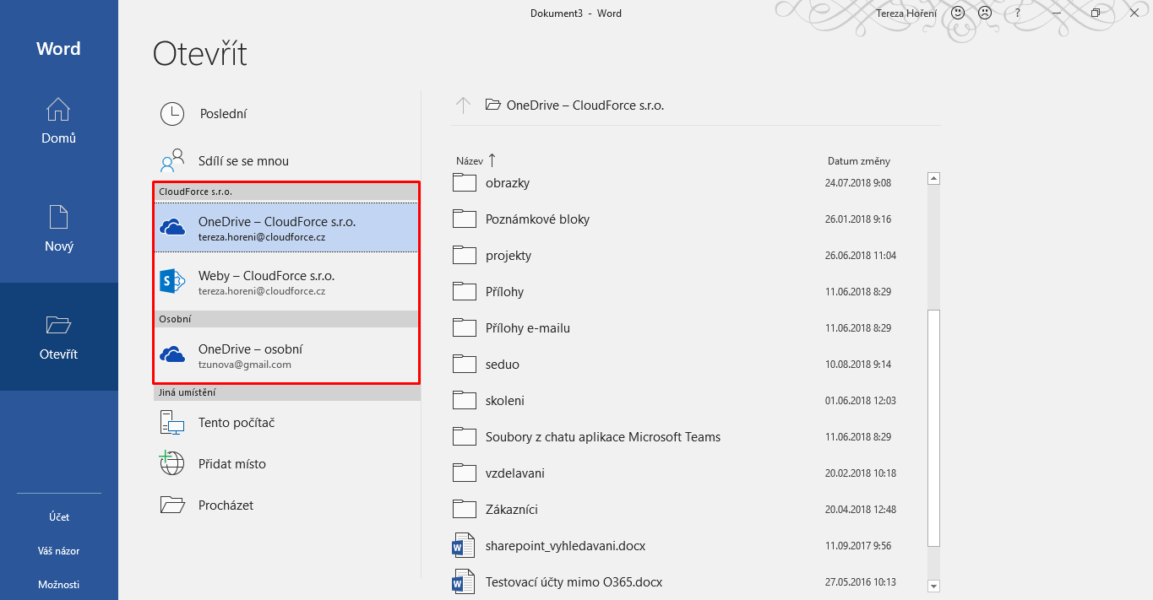The height and width of the screenshot is (600, 1153).
Task: Sort files by Název column header
Action: click(470, 161)
